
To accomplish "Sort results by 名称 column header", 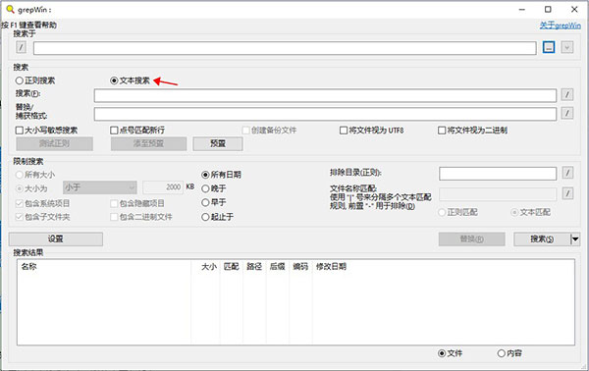I will click(28, 267).
